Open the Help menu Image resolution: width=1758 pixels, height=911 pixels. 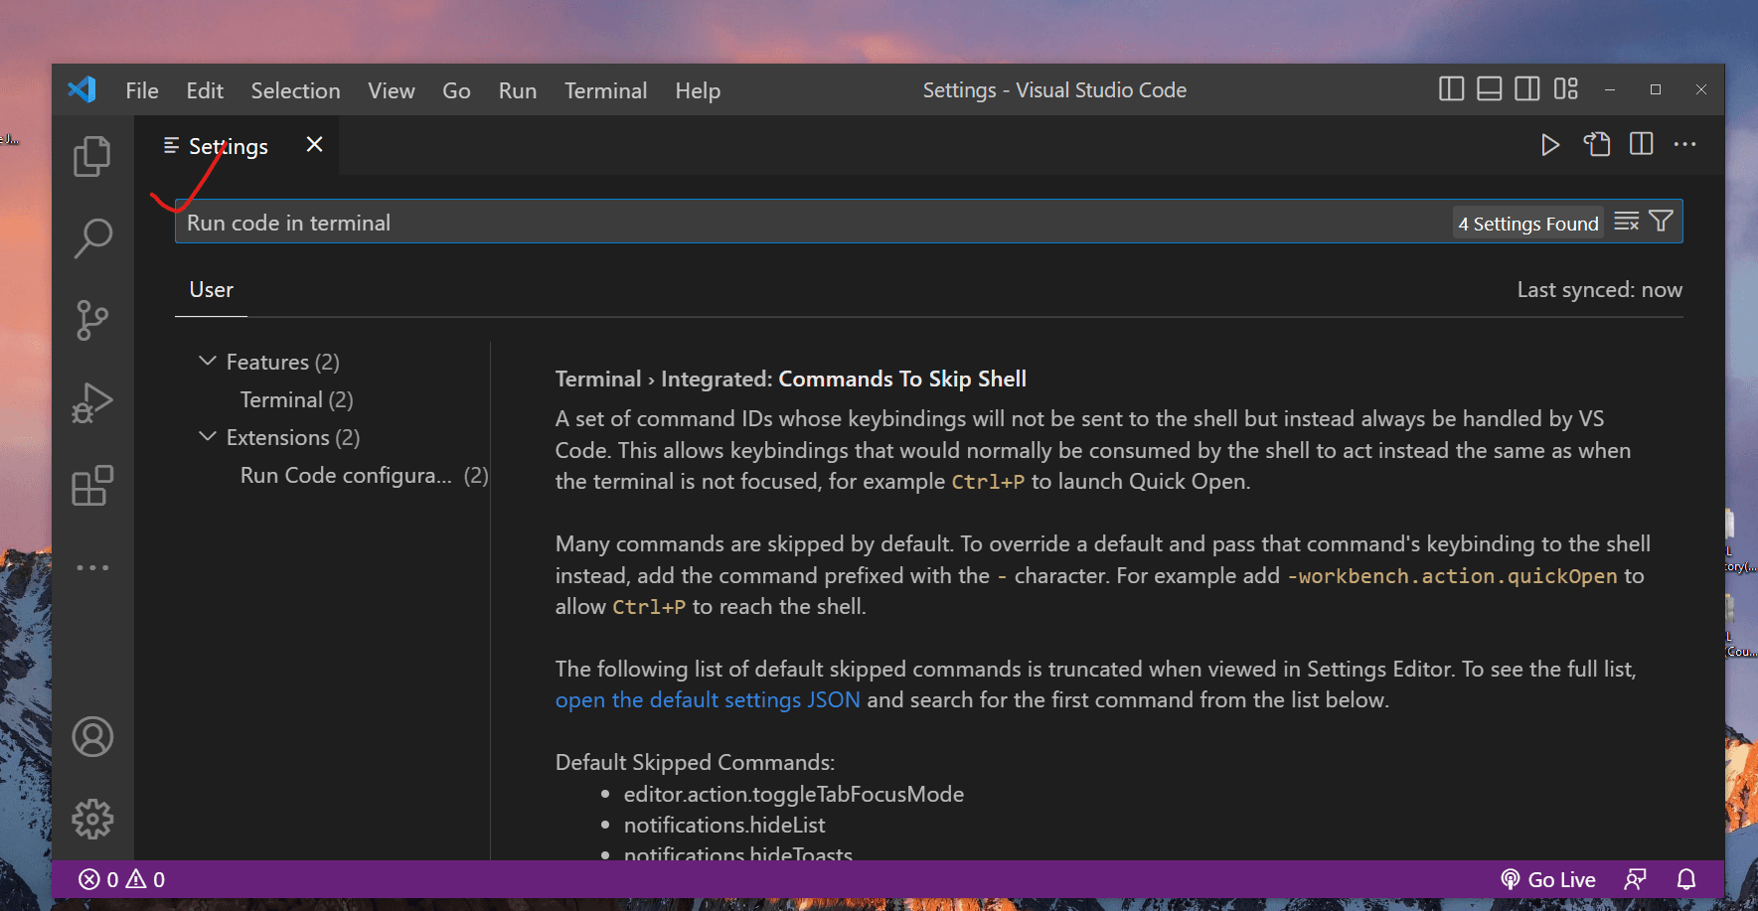coord(698,90)
